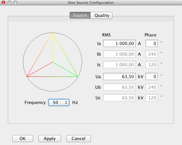The height and width of the screenshot is (145, 182).
Task: Click the yellow phasor tip at top
Action: point(53,33)
